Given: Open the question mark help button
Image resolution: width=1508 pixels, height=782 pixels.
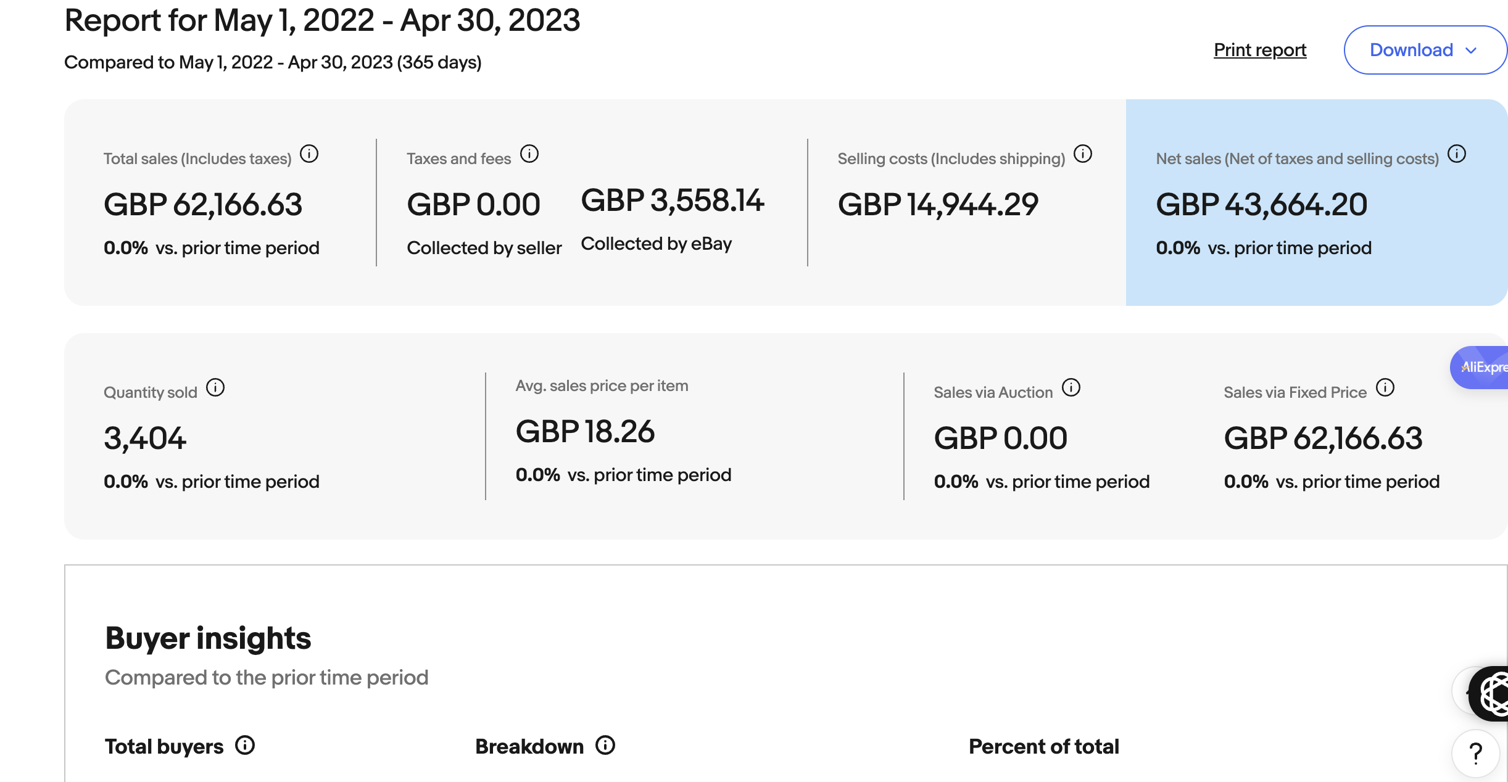Looking at the screenshot, I should pyautogui.click(x=1476, y=754).
